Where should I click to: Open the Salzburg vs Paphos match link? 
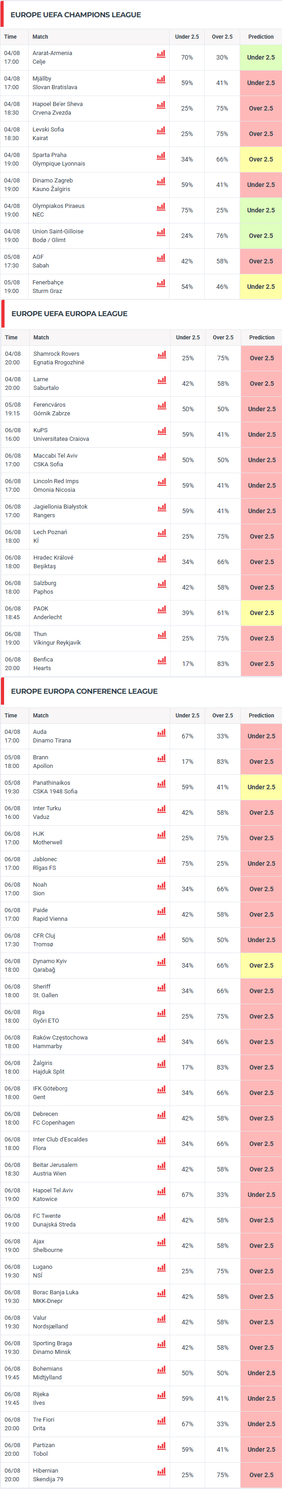pos(45,587)
